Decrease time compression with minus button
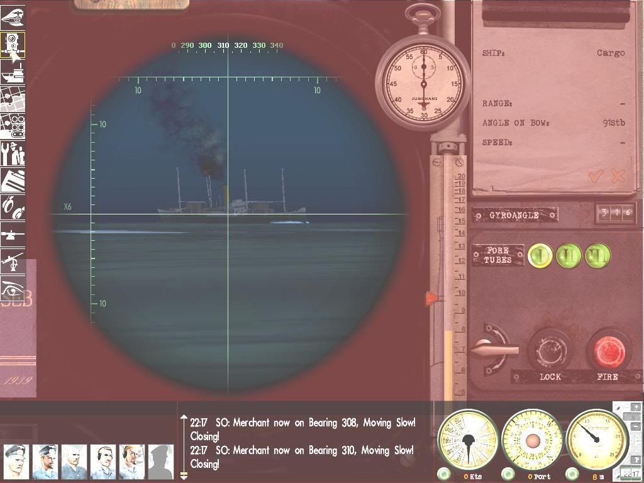 pos(636,426)
